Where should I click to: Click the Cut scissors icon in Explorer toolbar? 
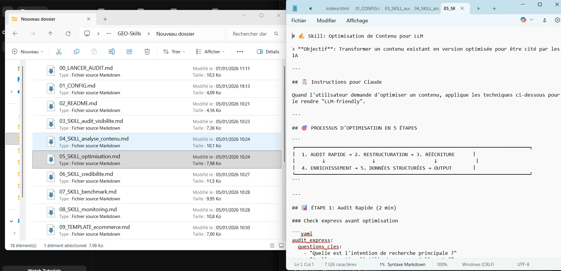(x=59, y=52)
